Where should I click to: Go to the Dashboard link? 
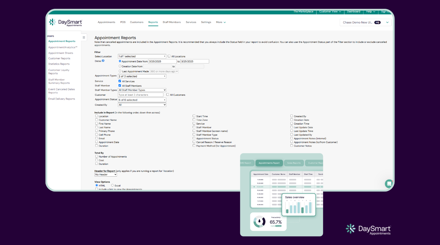(353, 12)
